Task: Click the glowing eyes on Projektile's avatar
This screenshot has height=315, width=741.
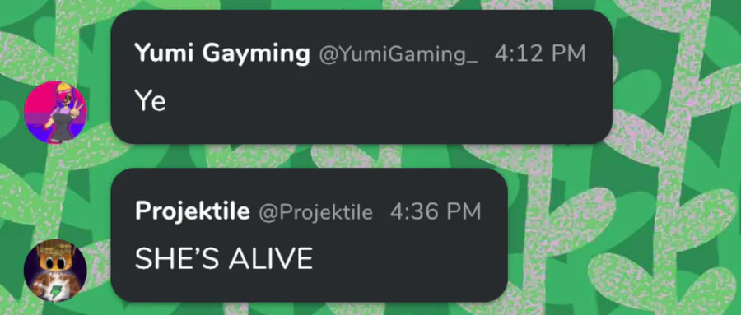Action: tap(56, 262)
